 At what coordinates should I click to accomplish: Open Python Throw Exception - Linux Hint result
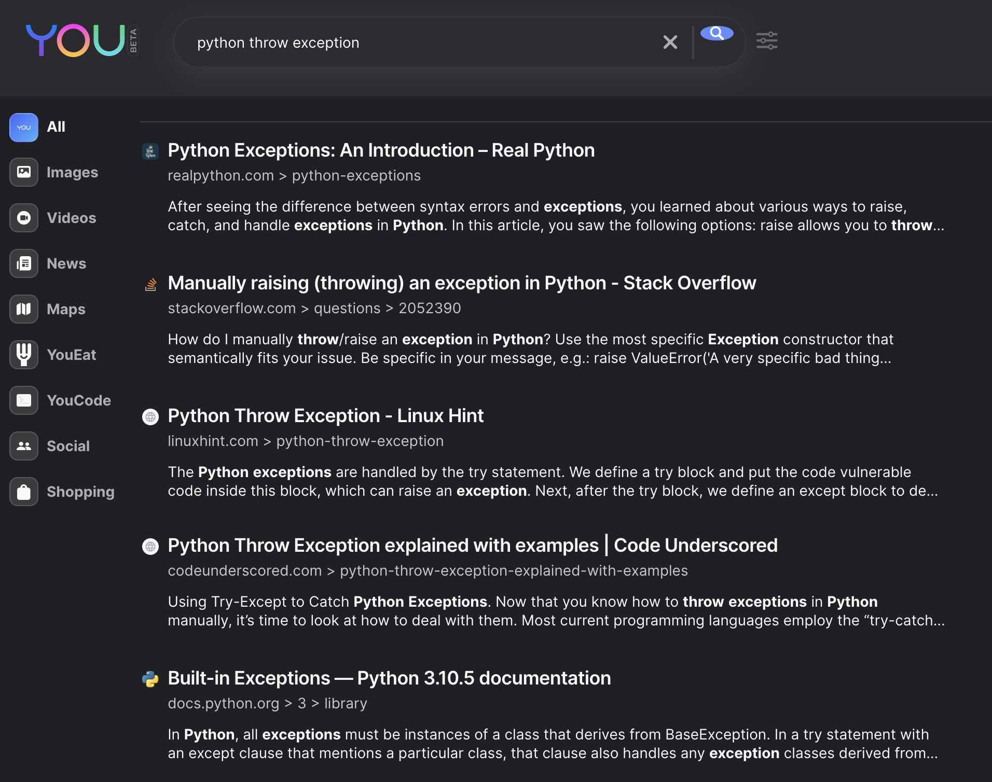coord(325,416)
